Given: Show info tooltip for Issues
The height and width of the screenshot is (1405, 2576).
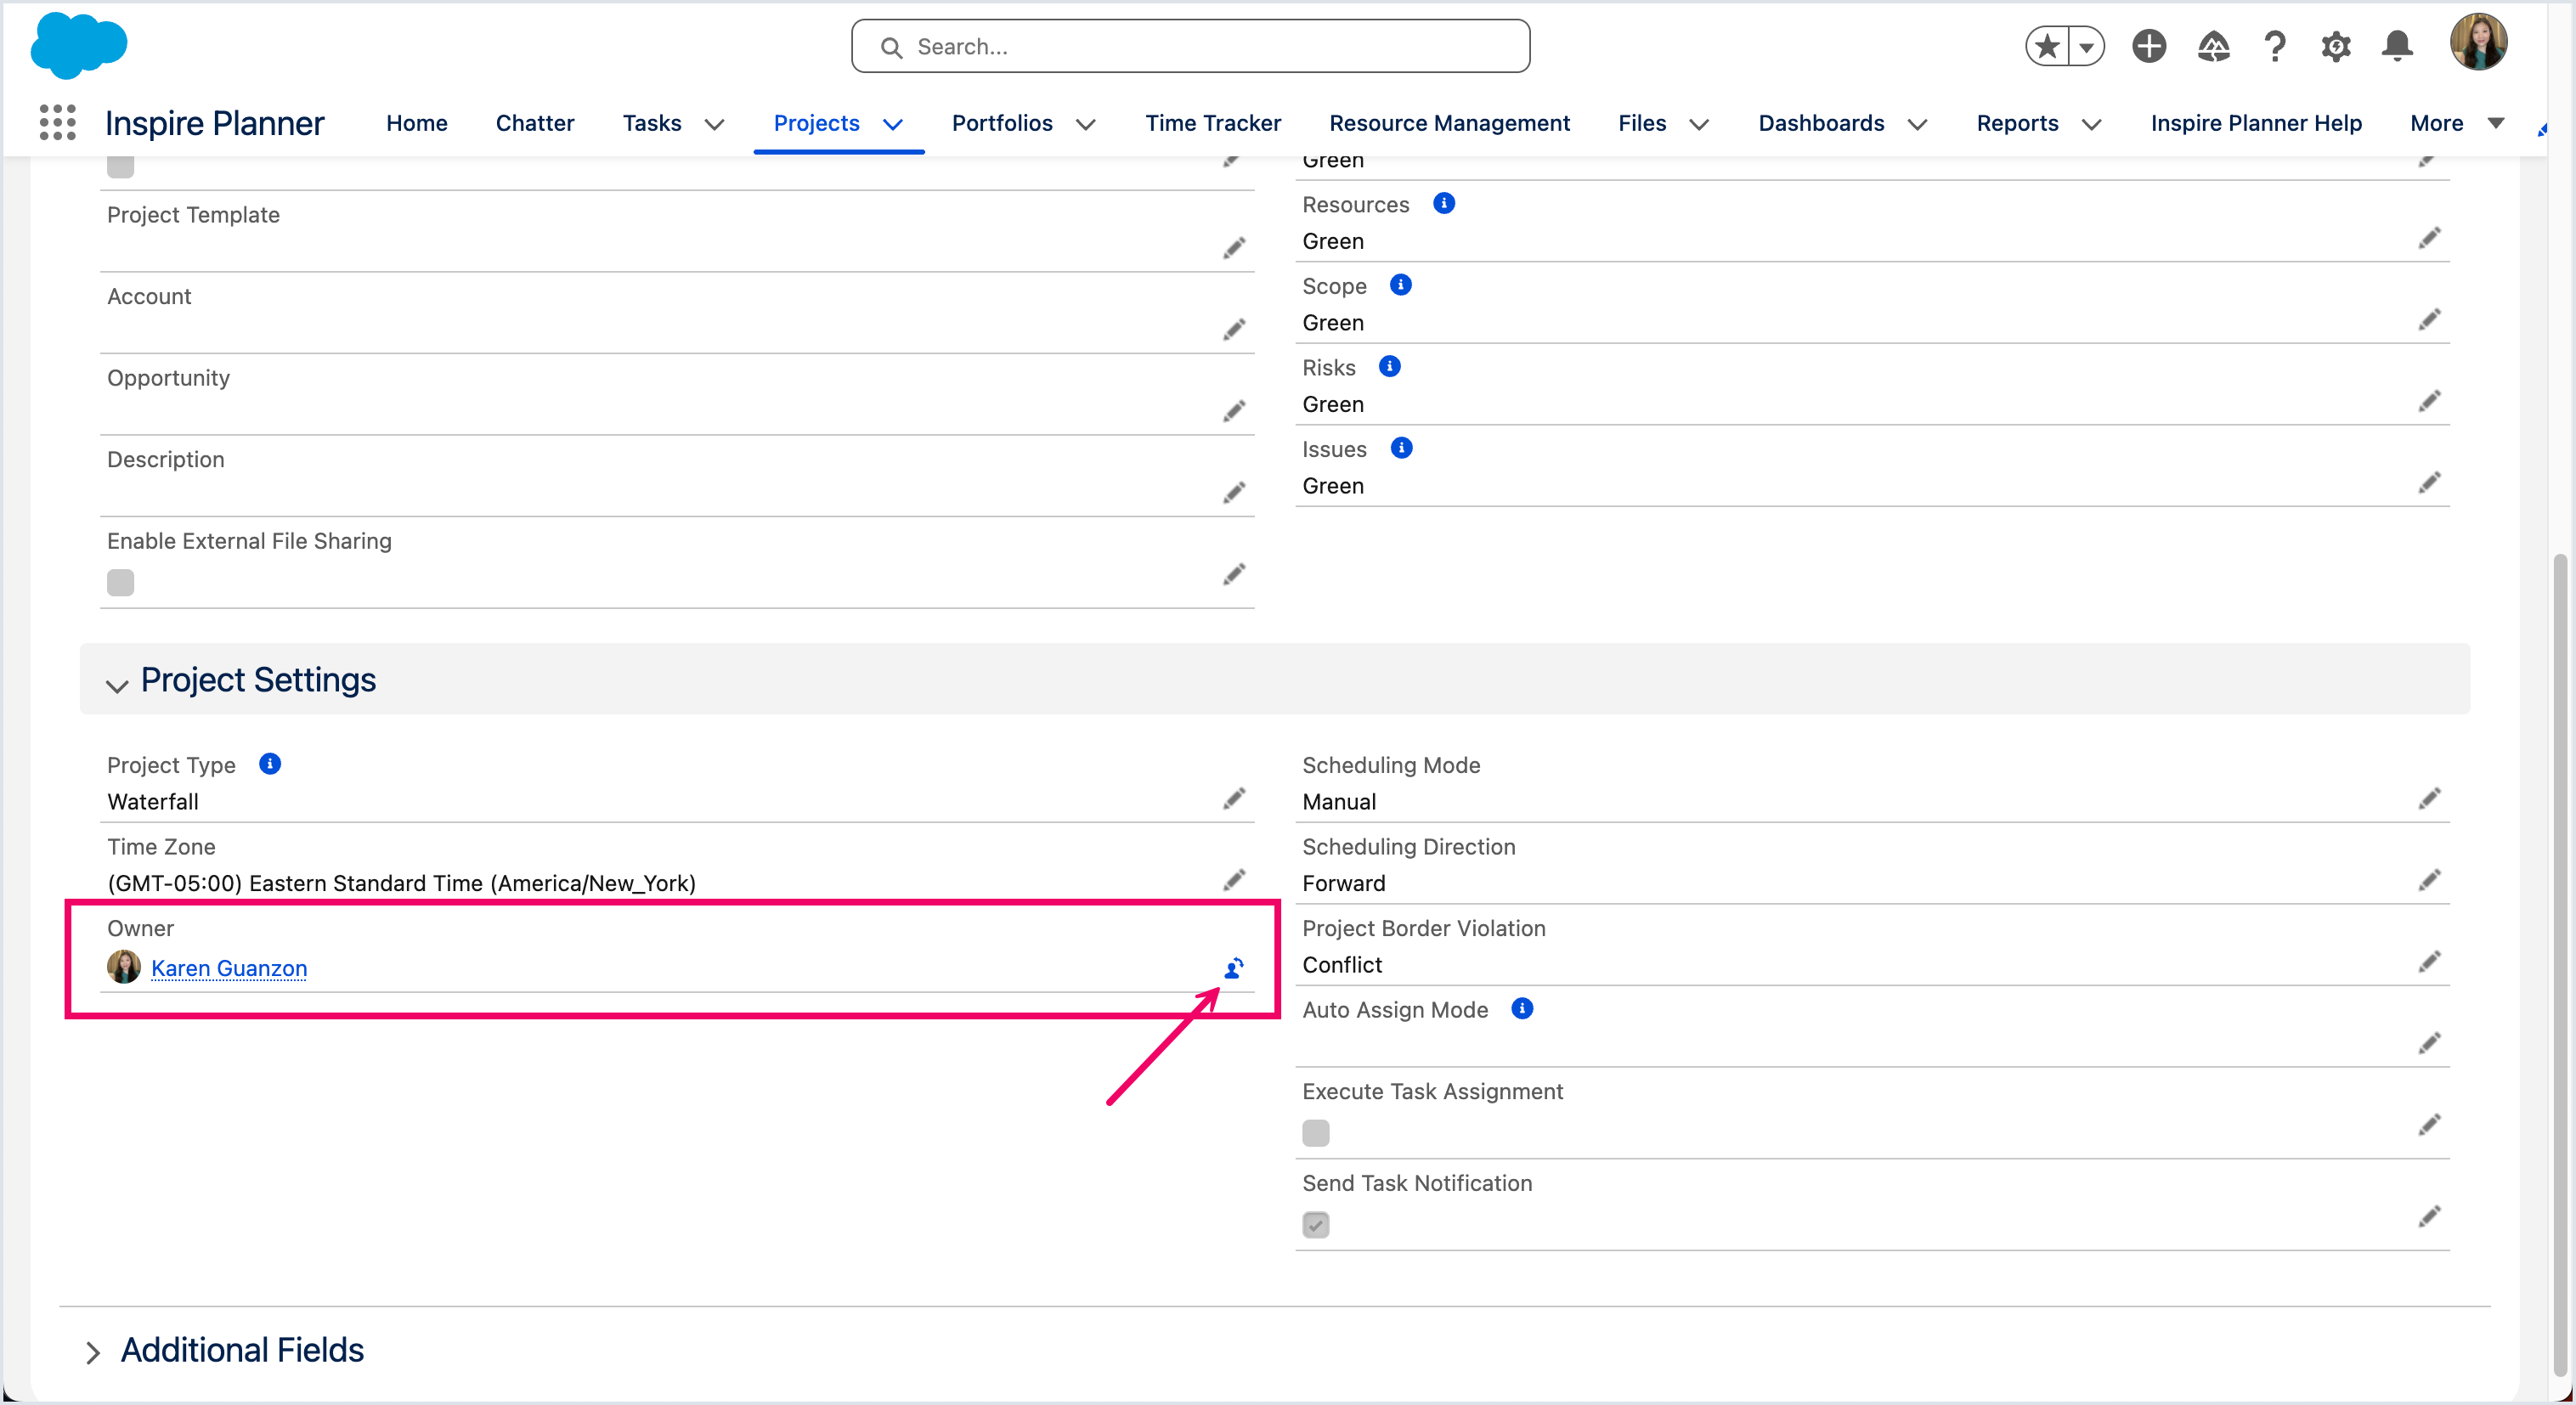Looking at the screenshot, I should tap(1401, 448).
